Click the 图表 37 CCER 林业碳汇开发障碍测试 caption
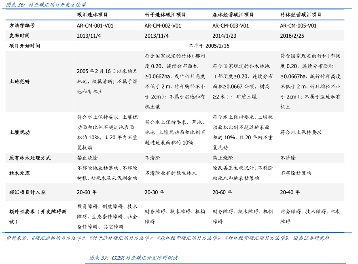This screenshot has width=358, height=264. 133,258
